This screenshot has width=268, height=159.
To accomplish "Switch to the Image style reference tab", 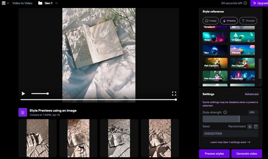I will click(211, 21).
